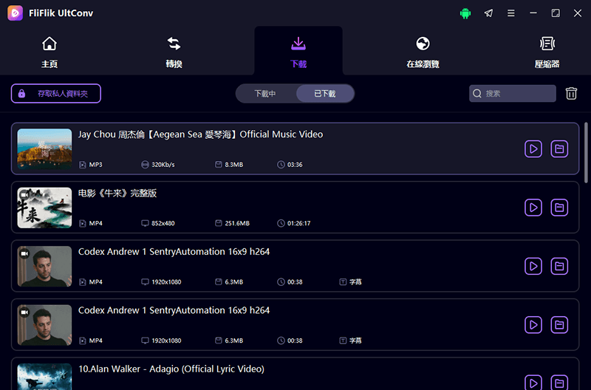Open the 壓縮器 compressor tab
The height and width of the screenshot is (390, 591).
pos(547,52)
